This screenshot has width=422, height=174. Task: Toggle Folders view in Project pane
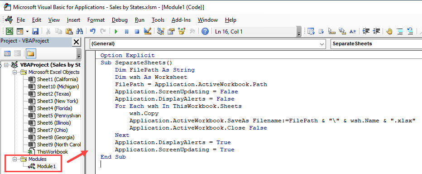tap(31, 53)
